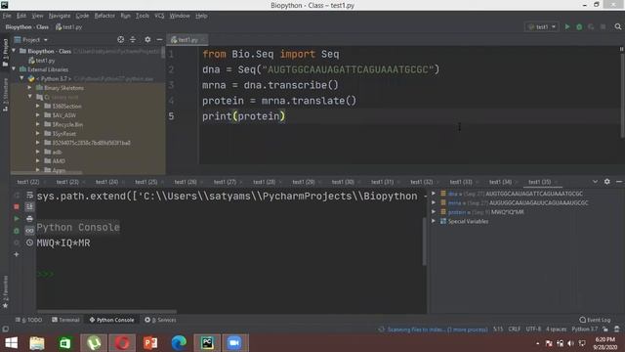Screen dimensions: 625x352
Task: Start debugging with the green bug icon
Action: 579,26
